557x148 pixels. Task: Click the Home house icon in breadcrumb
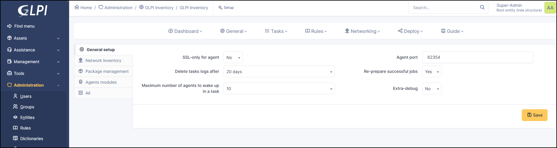pyautogui.click(x=77, y=7)
